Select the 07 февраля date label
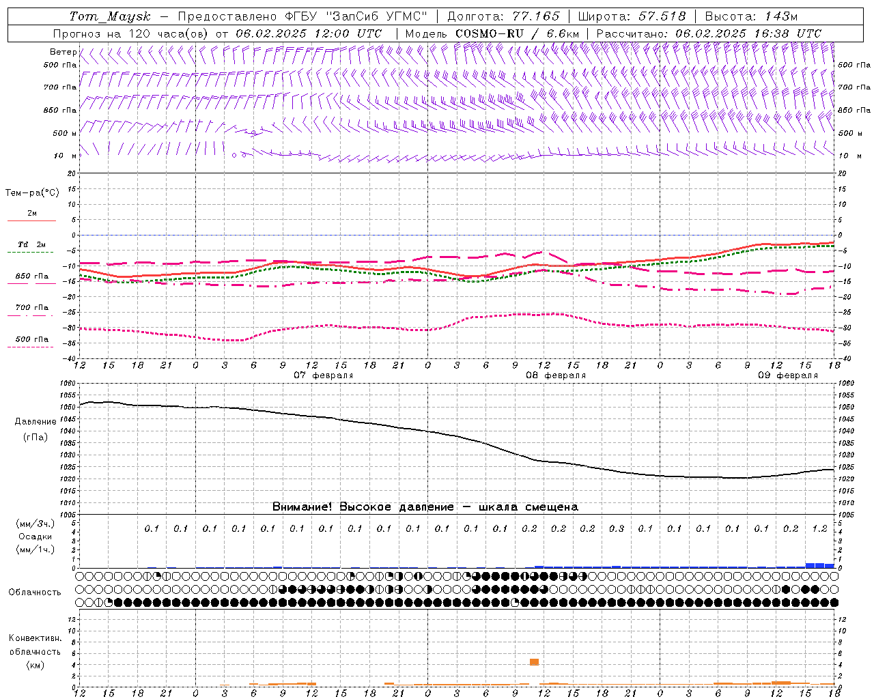This screenshot has height=699, width=874. pos(324,375)
